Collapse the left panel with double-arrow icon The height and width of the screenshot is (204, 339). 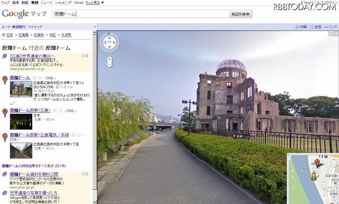(95, 27)
